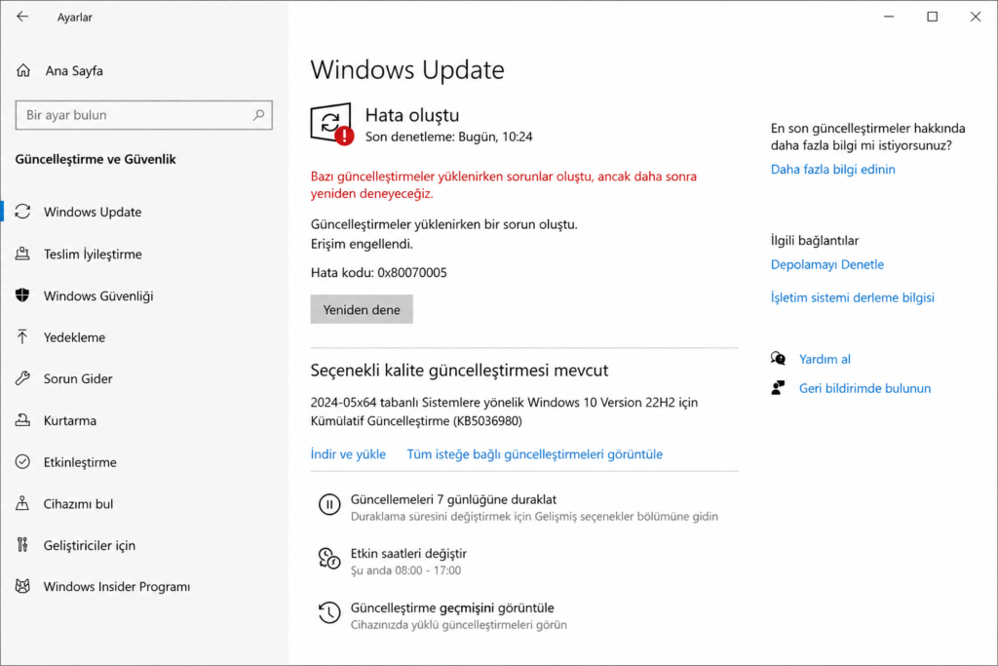
Task: Click the update error status icon
Action: click(332, 124)
